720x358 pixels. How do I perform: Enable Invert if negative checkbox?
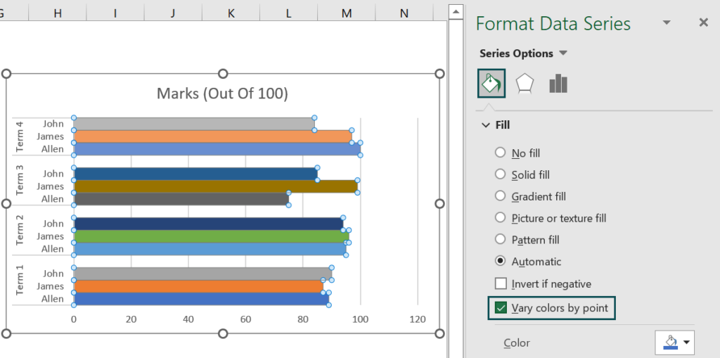tap(501, 283)
